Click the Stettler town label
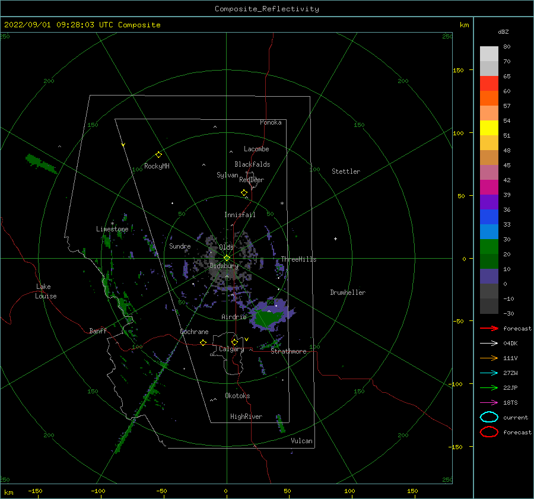Screen dimensions: 534x499 pyautogui.click(x=346, y=171)
